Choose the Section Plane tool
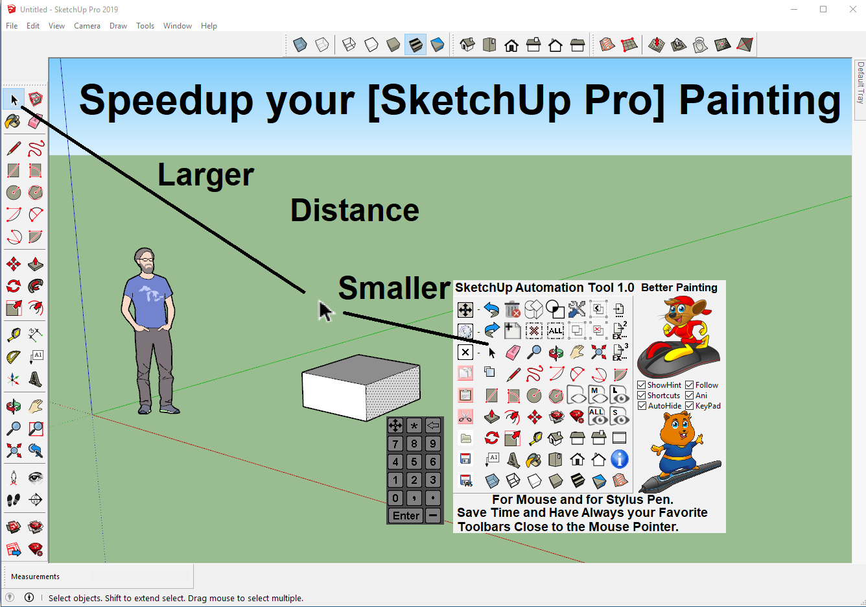Viewport: 866px width, 607px height. tap(36, 500)
